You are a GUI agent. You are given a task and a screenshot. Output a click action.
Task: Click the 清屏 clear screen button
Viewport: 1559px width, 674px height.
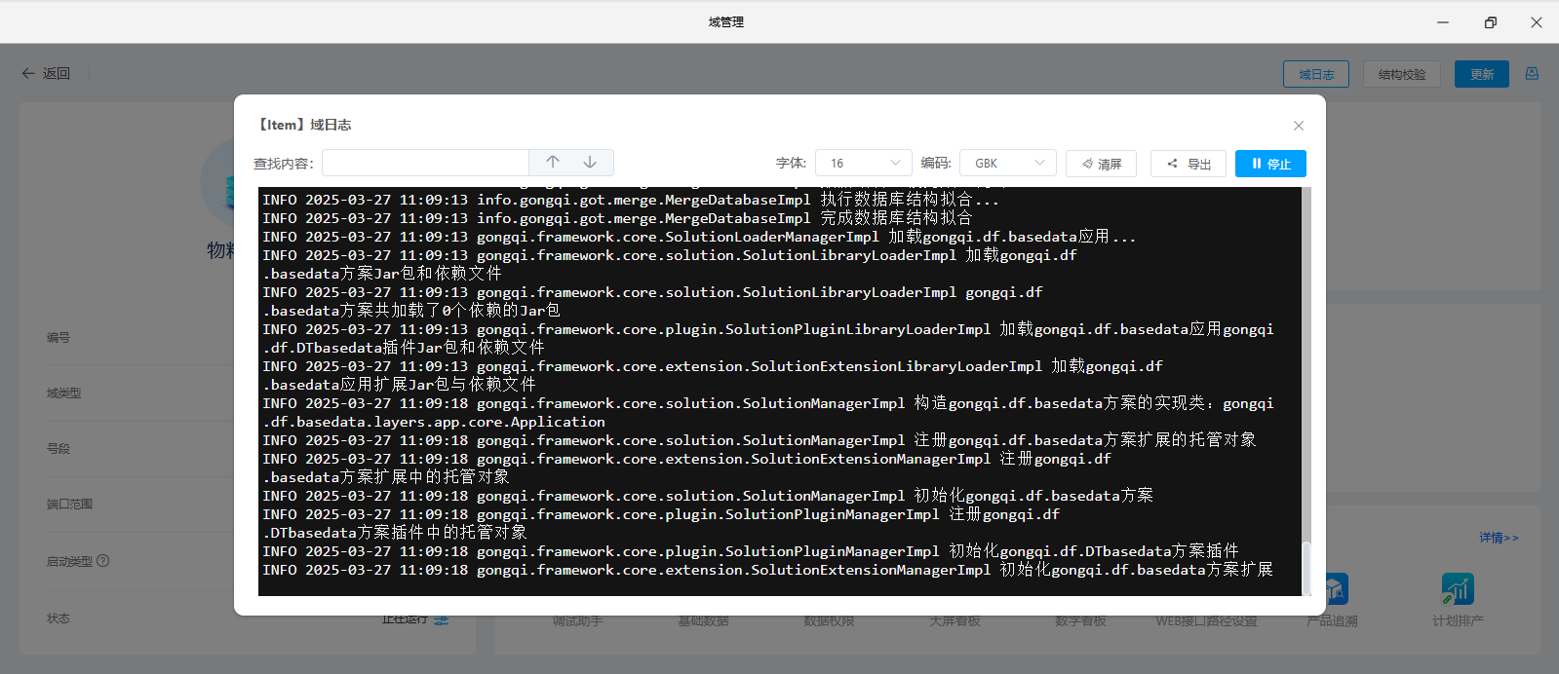(x=1101, y=164)
